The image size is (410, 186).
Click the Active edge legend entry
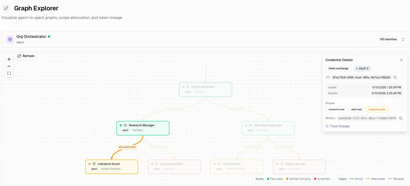pos(356,179)
